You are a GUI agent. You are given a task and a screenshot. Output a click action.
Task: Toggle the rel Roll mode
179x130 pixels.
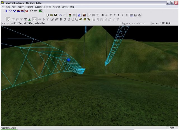(140, 15)
